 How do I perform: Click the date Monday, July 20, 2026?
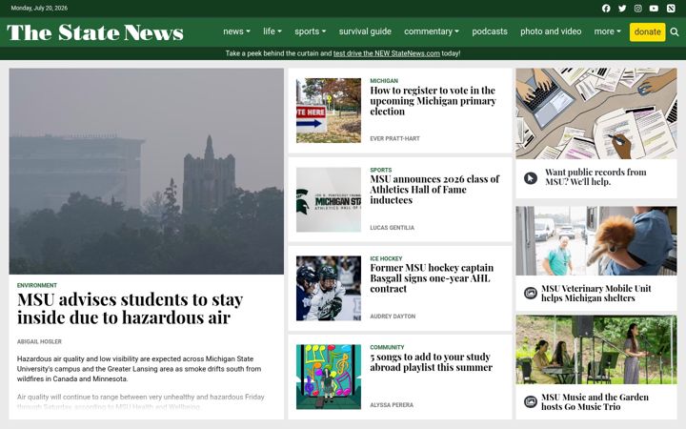(39, 8)
